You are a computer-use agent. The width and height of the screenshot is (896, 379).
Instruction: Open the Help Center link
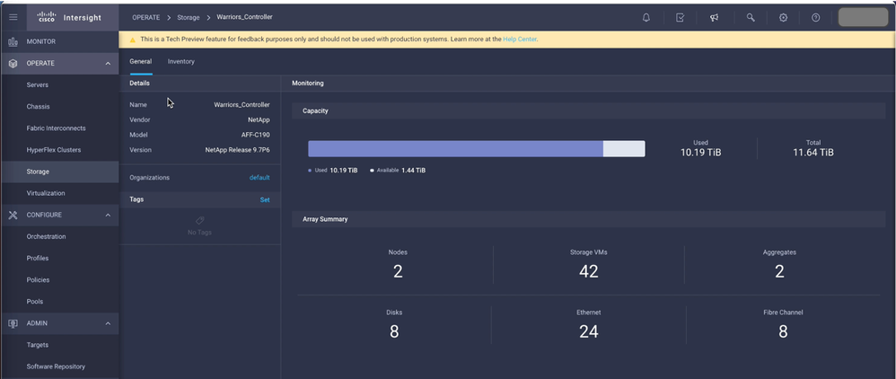[520, 40]
